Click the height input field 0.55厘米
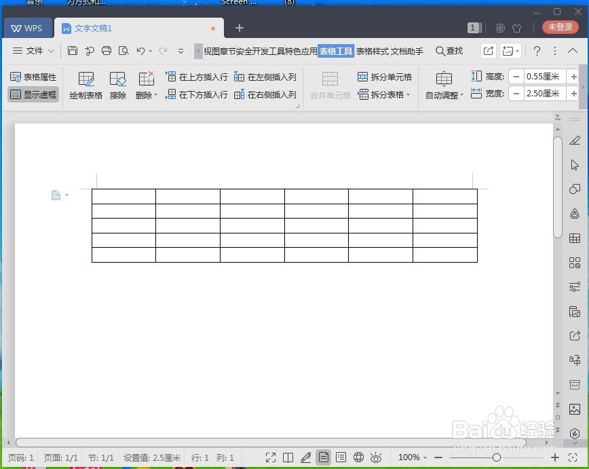 (545, 77)
